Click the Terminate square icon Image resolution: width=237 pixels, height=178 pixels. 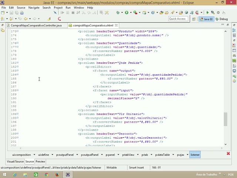(73, 13)
